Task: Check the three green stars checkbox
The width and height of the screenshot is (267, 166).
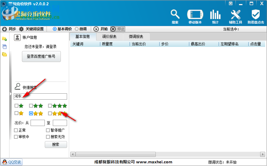Action: (50, 106)
